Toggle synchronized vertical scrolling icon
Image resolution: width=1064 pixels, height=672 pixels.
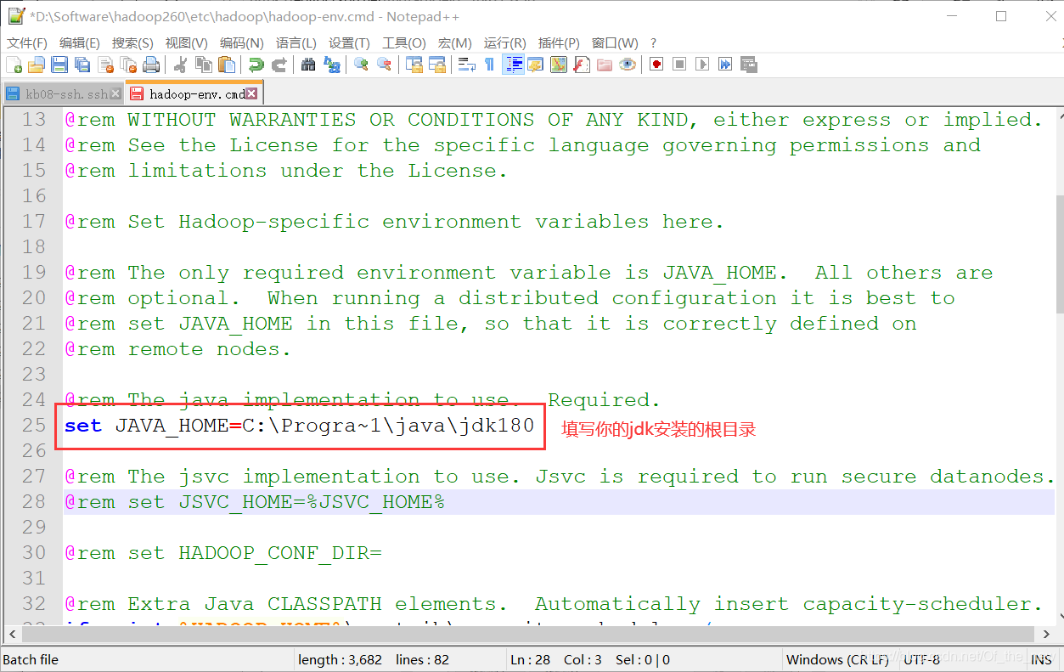point(414,65)
